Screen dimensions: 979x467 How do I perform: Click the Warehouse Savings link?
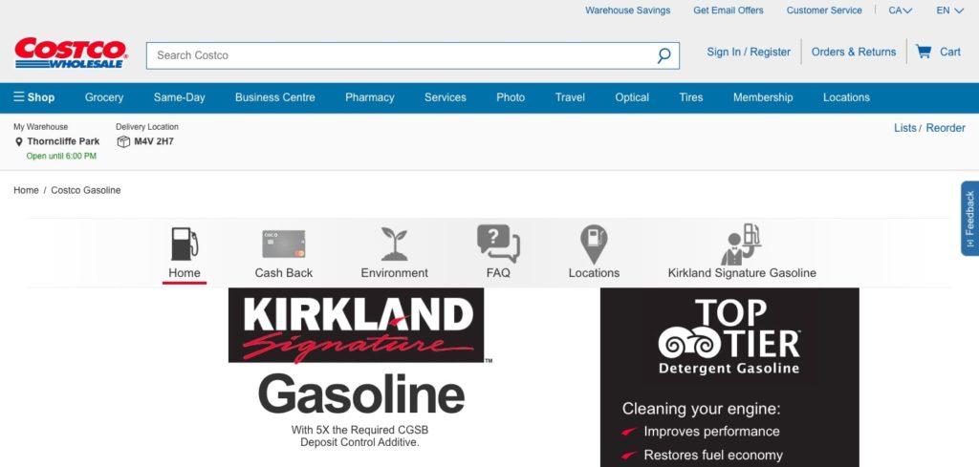[627, 10]
